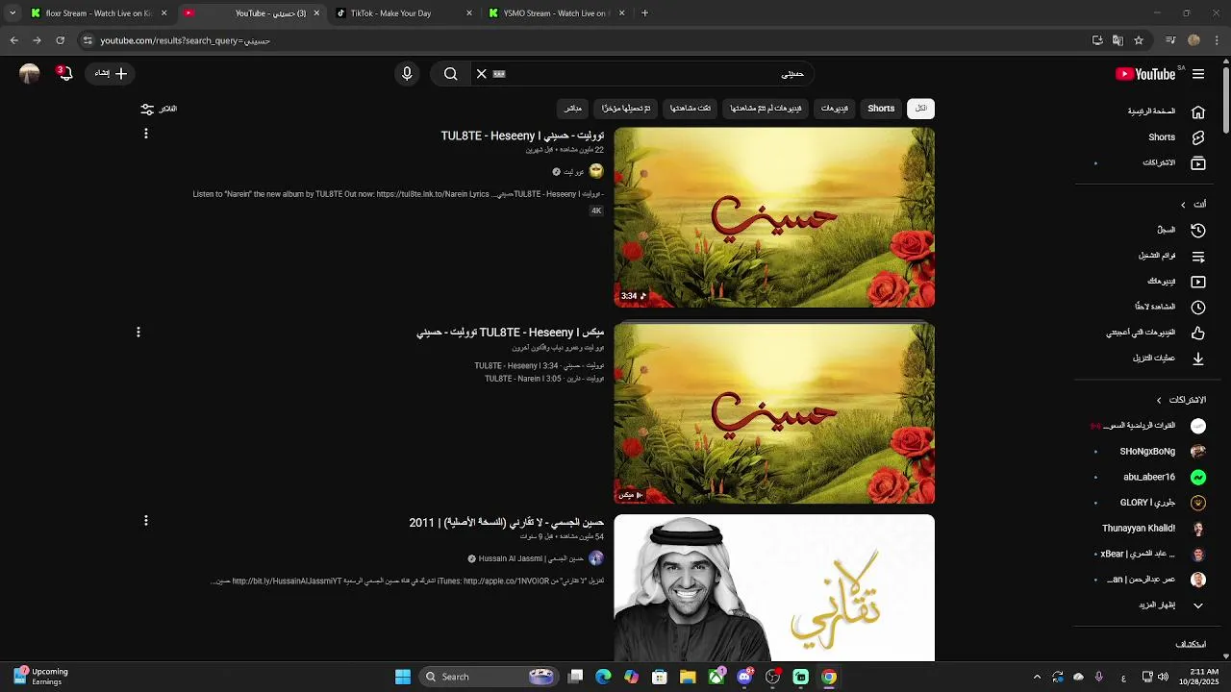
Task: Expand Show more (إظهار المزيد) subscriptions
Action: click(x=1172, y=605)
